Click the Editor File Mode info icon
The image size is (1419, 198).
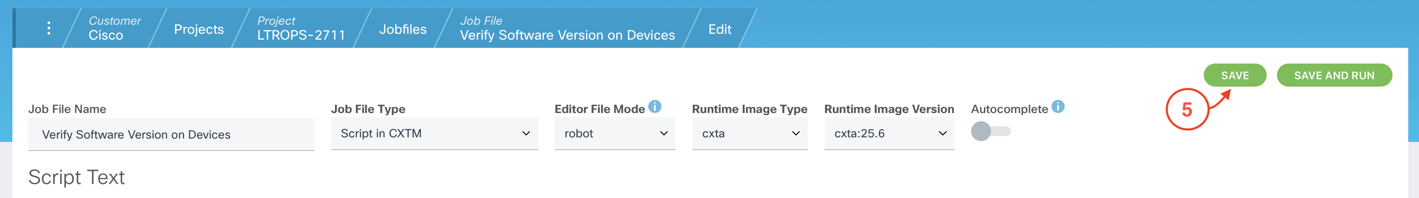654,106
